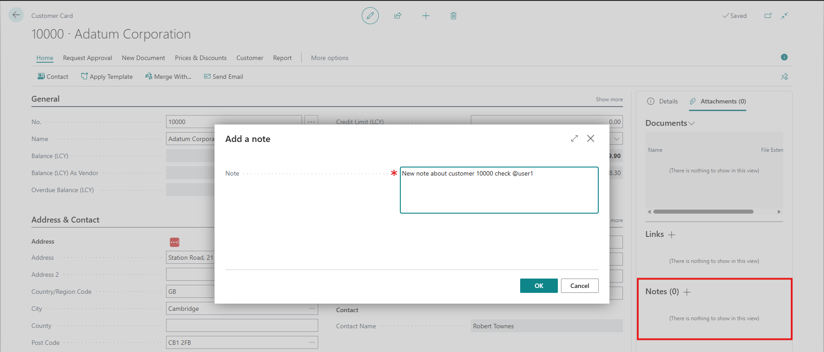Add a new link with plus icon
Viewport: 824px width, 352px height.
tap(671, 235)
